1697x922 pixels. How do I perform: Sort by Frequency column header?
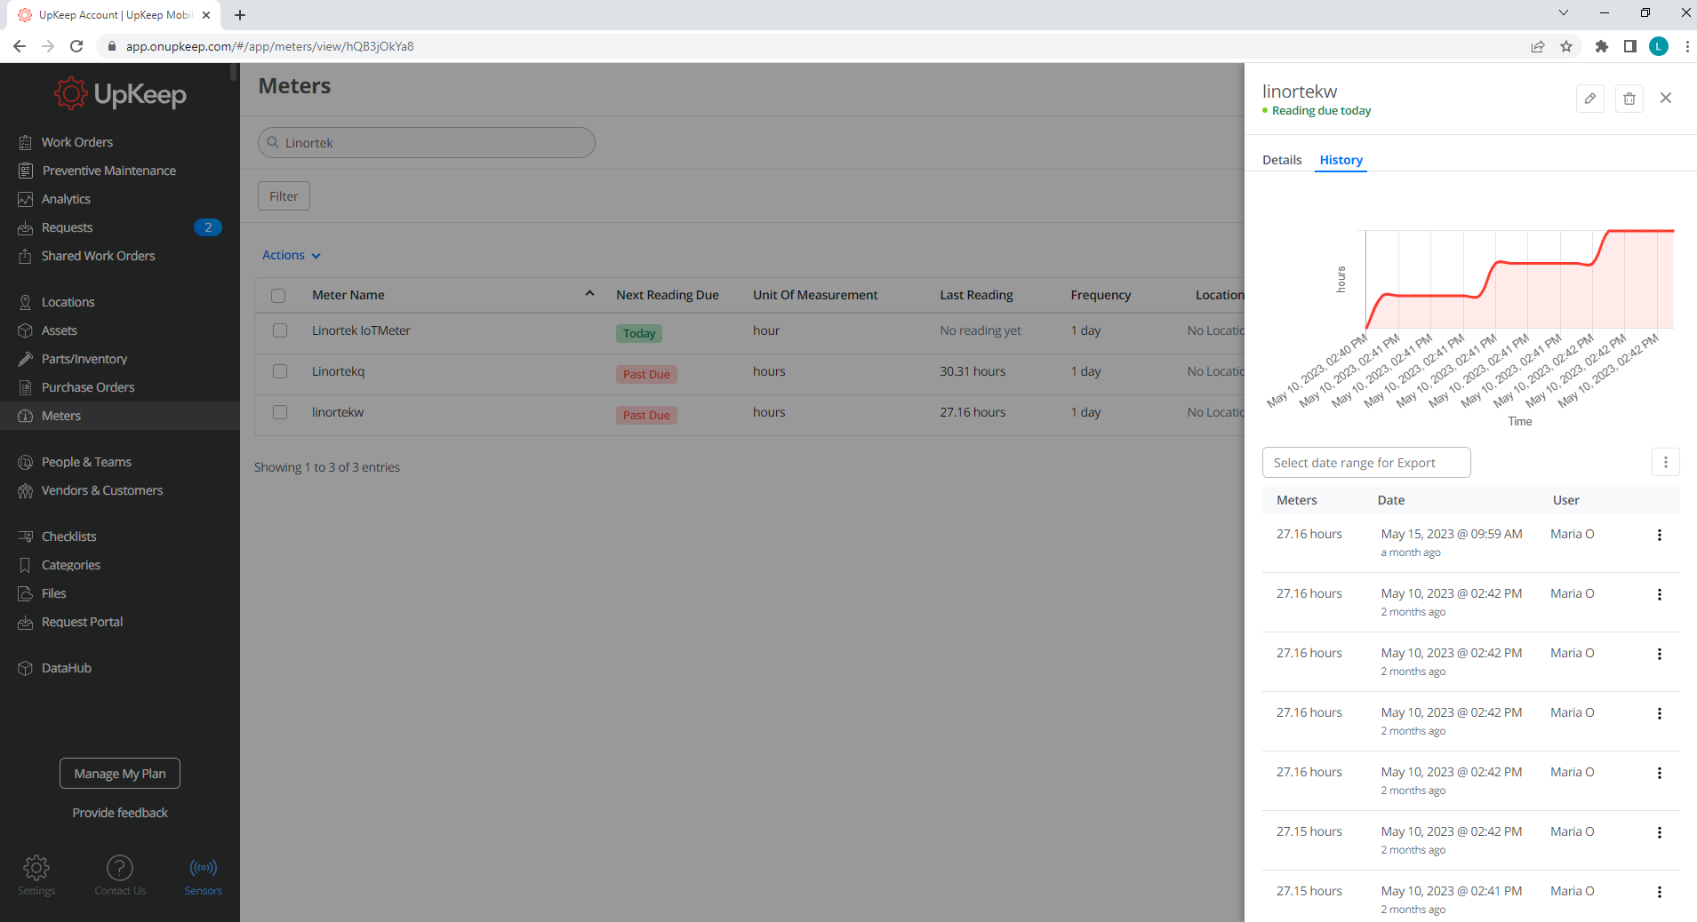click(1101, 295)
